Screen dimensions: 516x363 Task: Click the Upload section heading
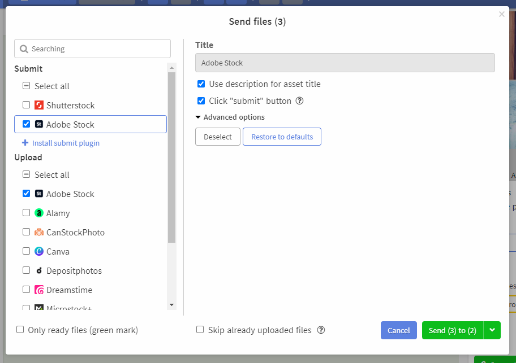click(28, 158)
